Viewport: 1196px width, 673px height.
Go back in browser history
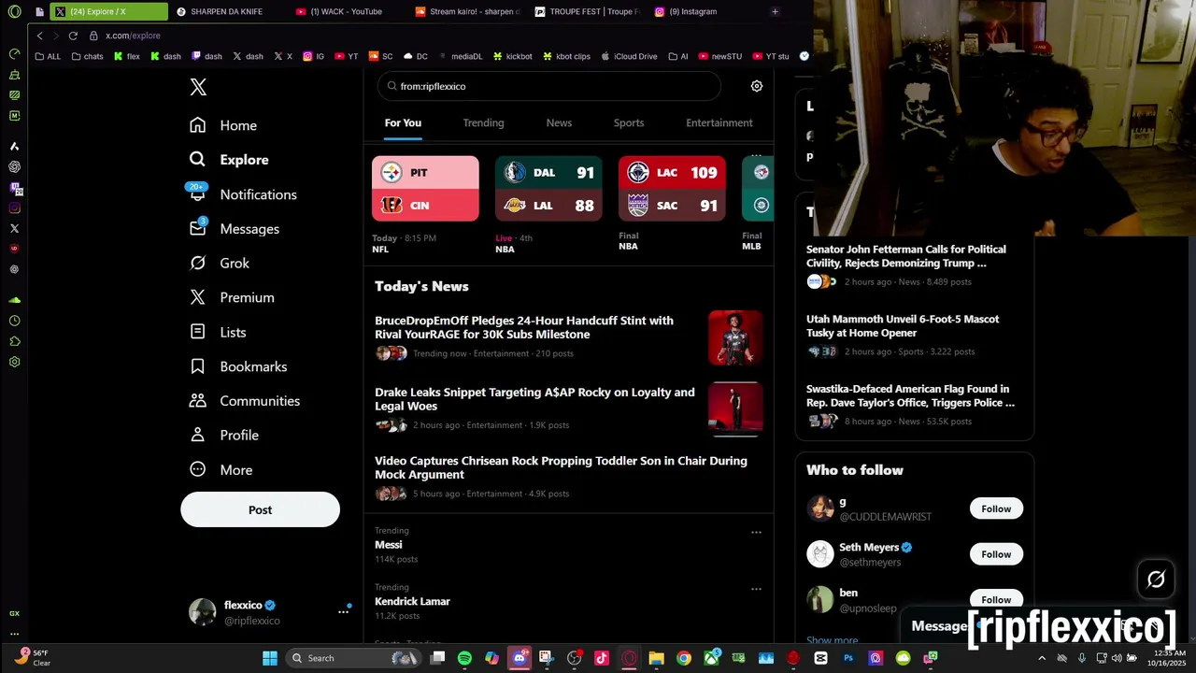pos(39,36)
